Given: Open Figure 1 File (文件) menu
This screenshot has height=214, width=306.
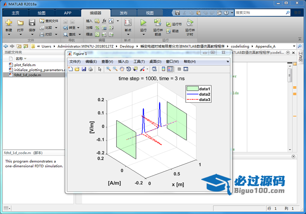Looking at the screenshot, I should 75,62.
